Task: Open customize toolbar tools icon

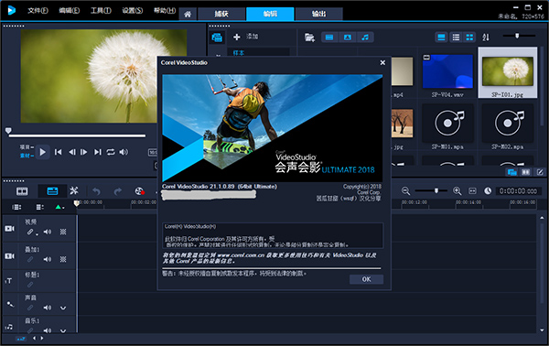Action: coord(74,191)
